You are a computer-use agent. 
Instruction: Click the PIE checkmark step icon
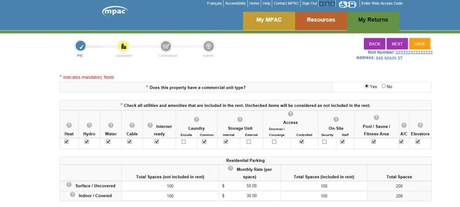(x=81, y=46)
